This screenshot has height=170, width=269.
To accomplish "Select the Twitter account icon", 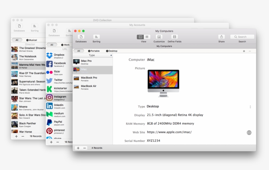I will (50, 81).
